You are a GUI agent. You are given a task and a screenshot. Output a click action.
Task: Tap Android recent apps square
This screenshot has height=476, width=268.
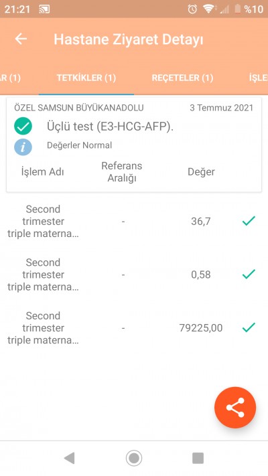198,458
